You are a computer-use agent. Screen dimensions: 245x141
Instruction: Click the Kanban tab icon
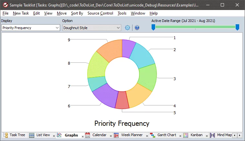tap(186, 135)
